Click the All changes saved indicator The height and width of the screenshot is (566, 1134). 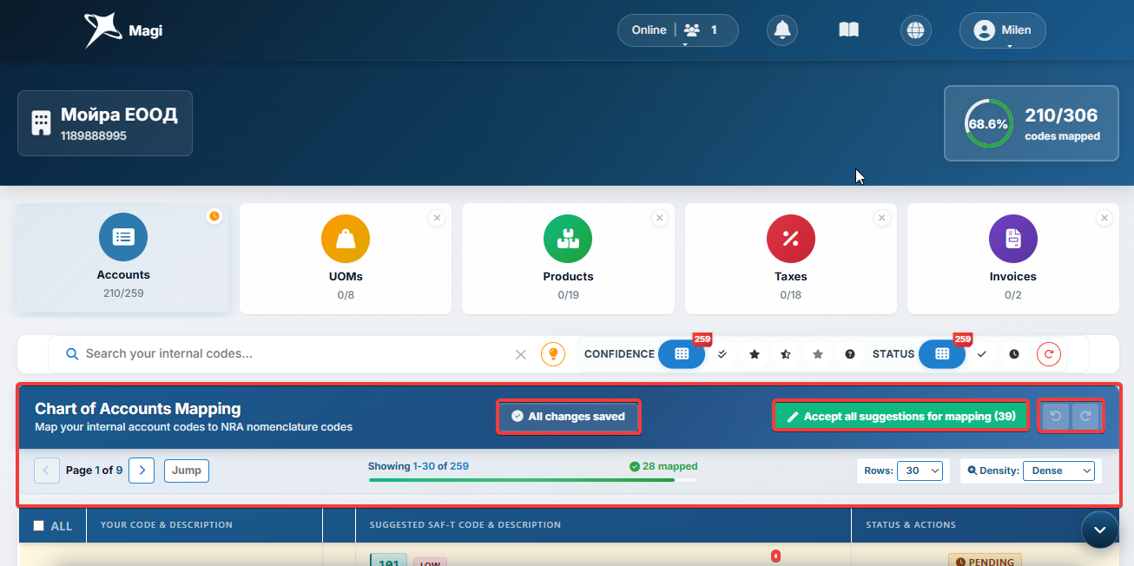569,417
